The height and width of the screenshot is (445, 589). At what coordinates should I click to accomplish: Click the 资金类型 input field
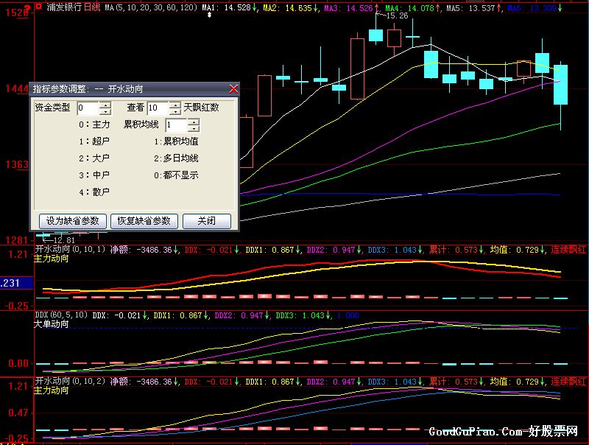pyautogui.click(x=87, y=108)
